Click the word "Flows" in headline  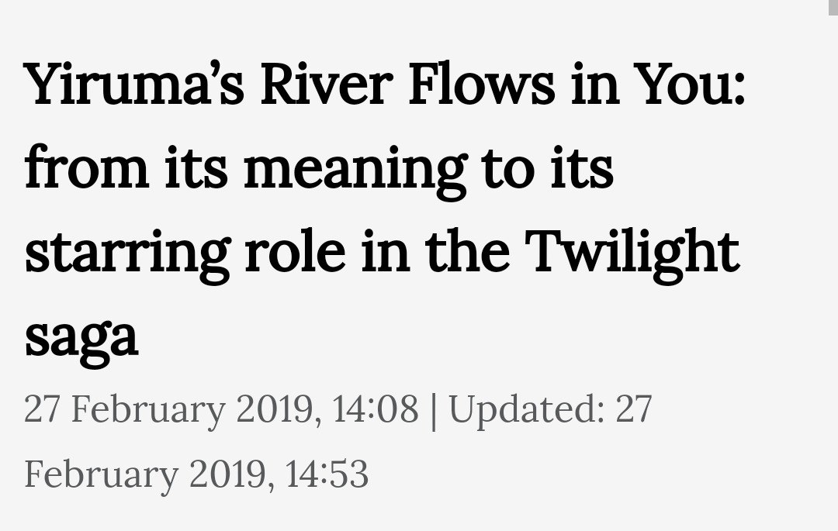click(482, 84)
